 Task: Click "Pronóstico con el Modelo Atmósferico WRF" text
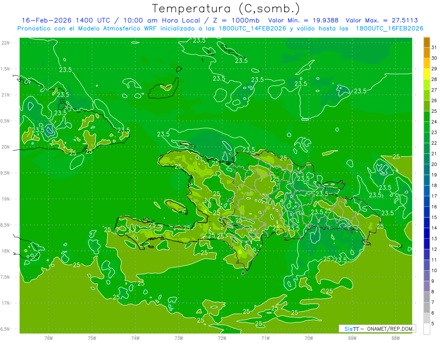88,28
